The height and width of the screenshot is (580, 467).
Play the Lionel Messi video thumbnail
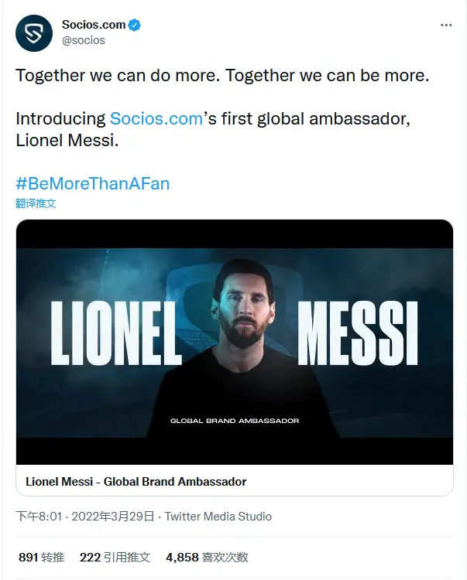(235, 340)
